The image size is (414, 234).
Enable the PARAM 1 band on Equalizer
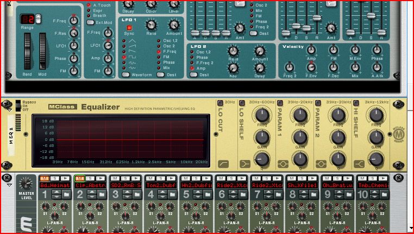(x=280, y=103)
